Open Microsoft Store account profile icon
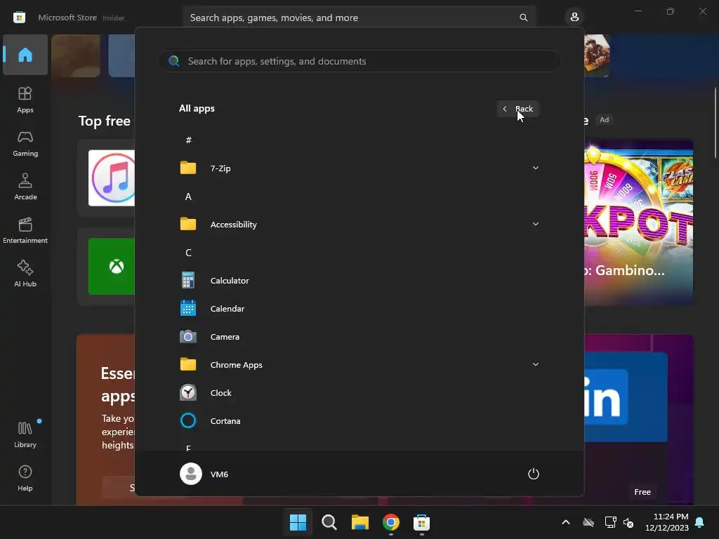Viewport: 719px width, 539px height. point(574,18)
